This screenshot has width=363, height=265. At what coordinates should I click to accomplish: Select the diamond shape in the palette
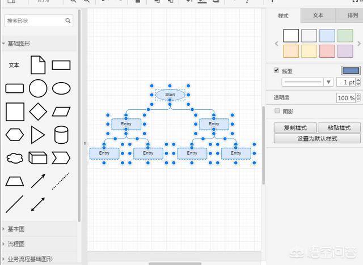[x=38, y=112]
